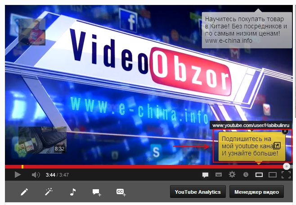The height and width of the screenshot is (205, 296).
Task: Toggle captions icon in player bar
Action: [219, 175]
